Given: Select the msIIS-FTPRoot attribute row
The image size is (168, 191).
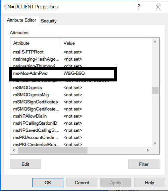Looking at the screenshot, I should click(81, 52).
